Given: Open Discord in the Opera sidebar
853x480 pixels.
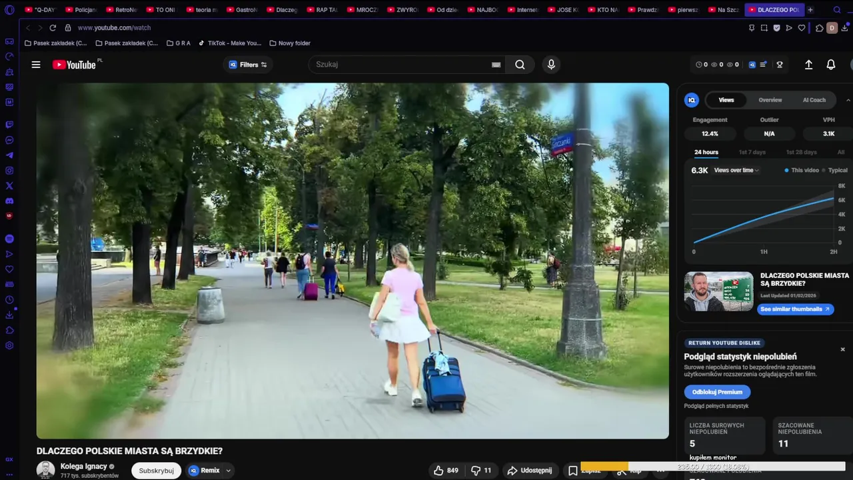Looking at the screenshot, I should [x=9, y=201].
